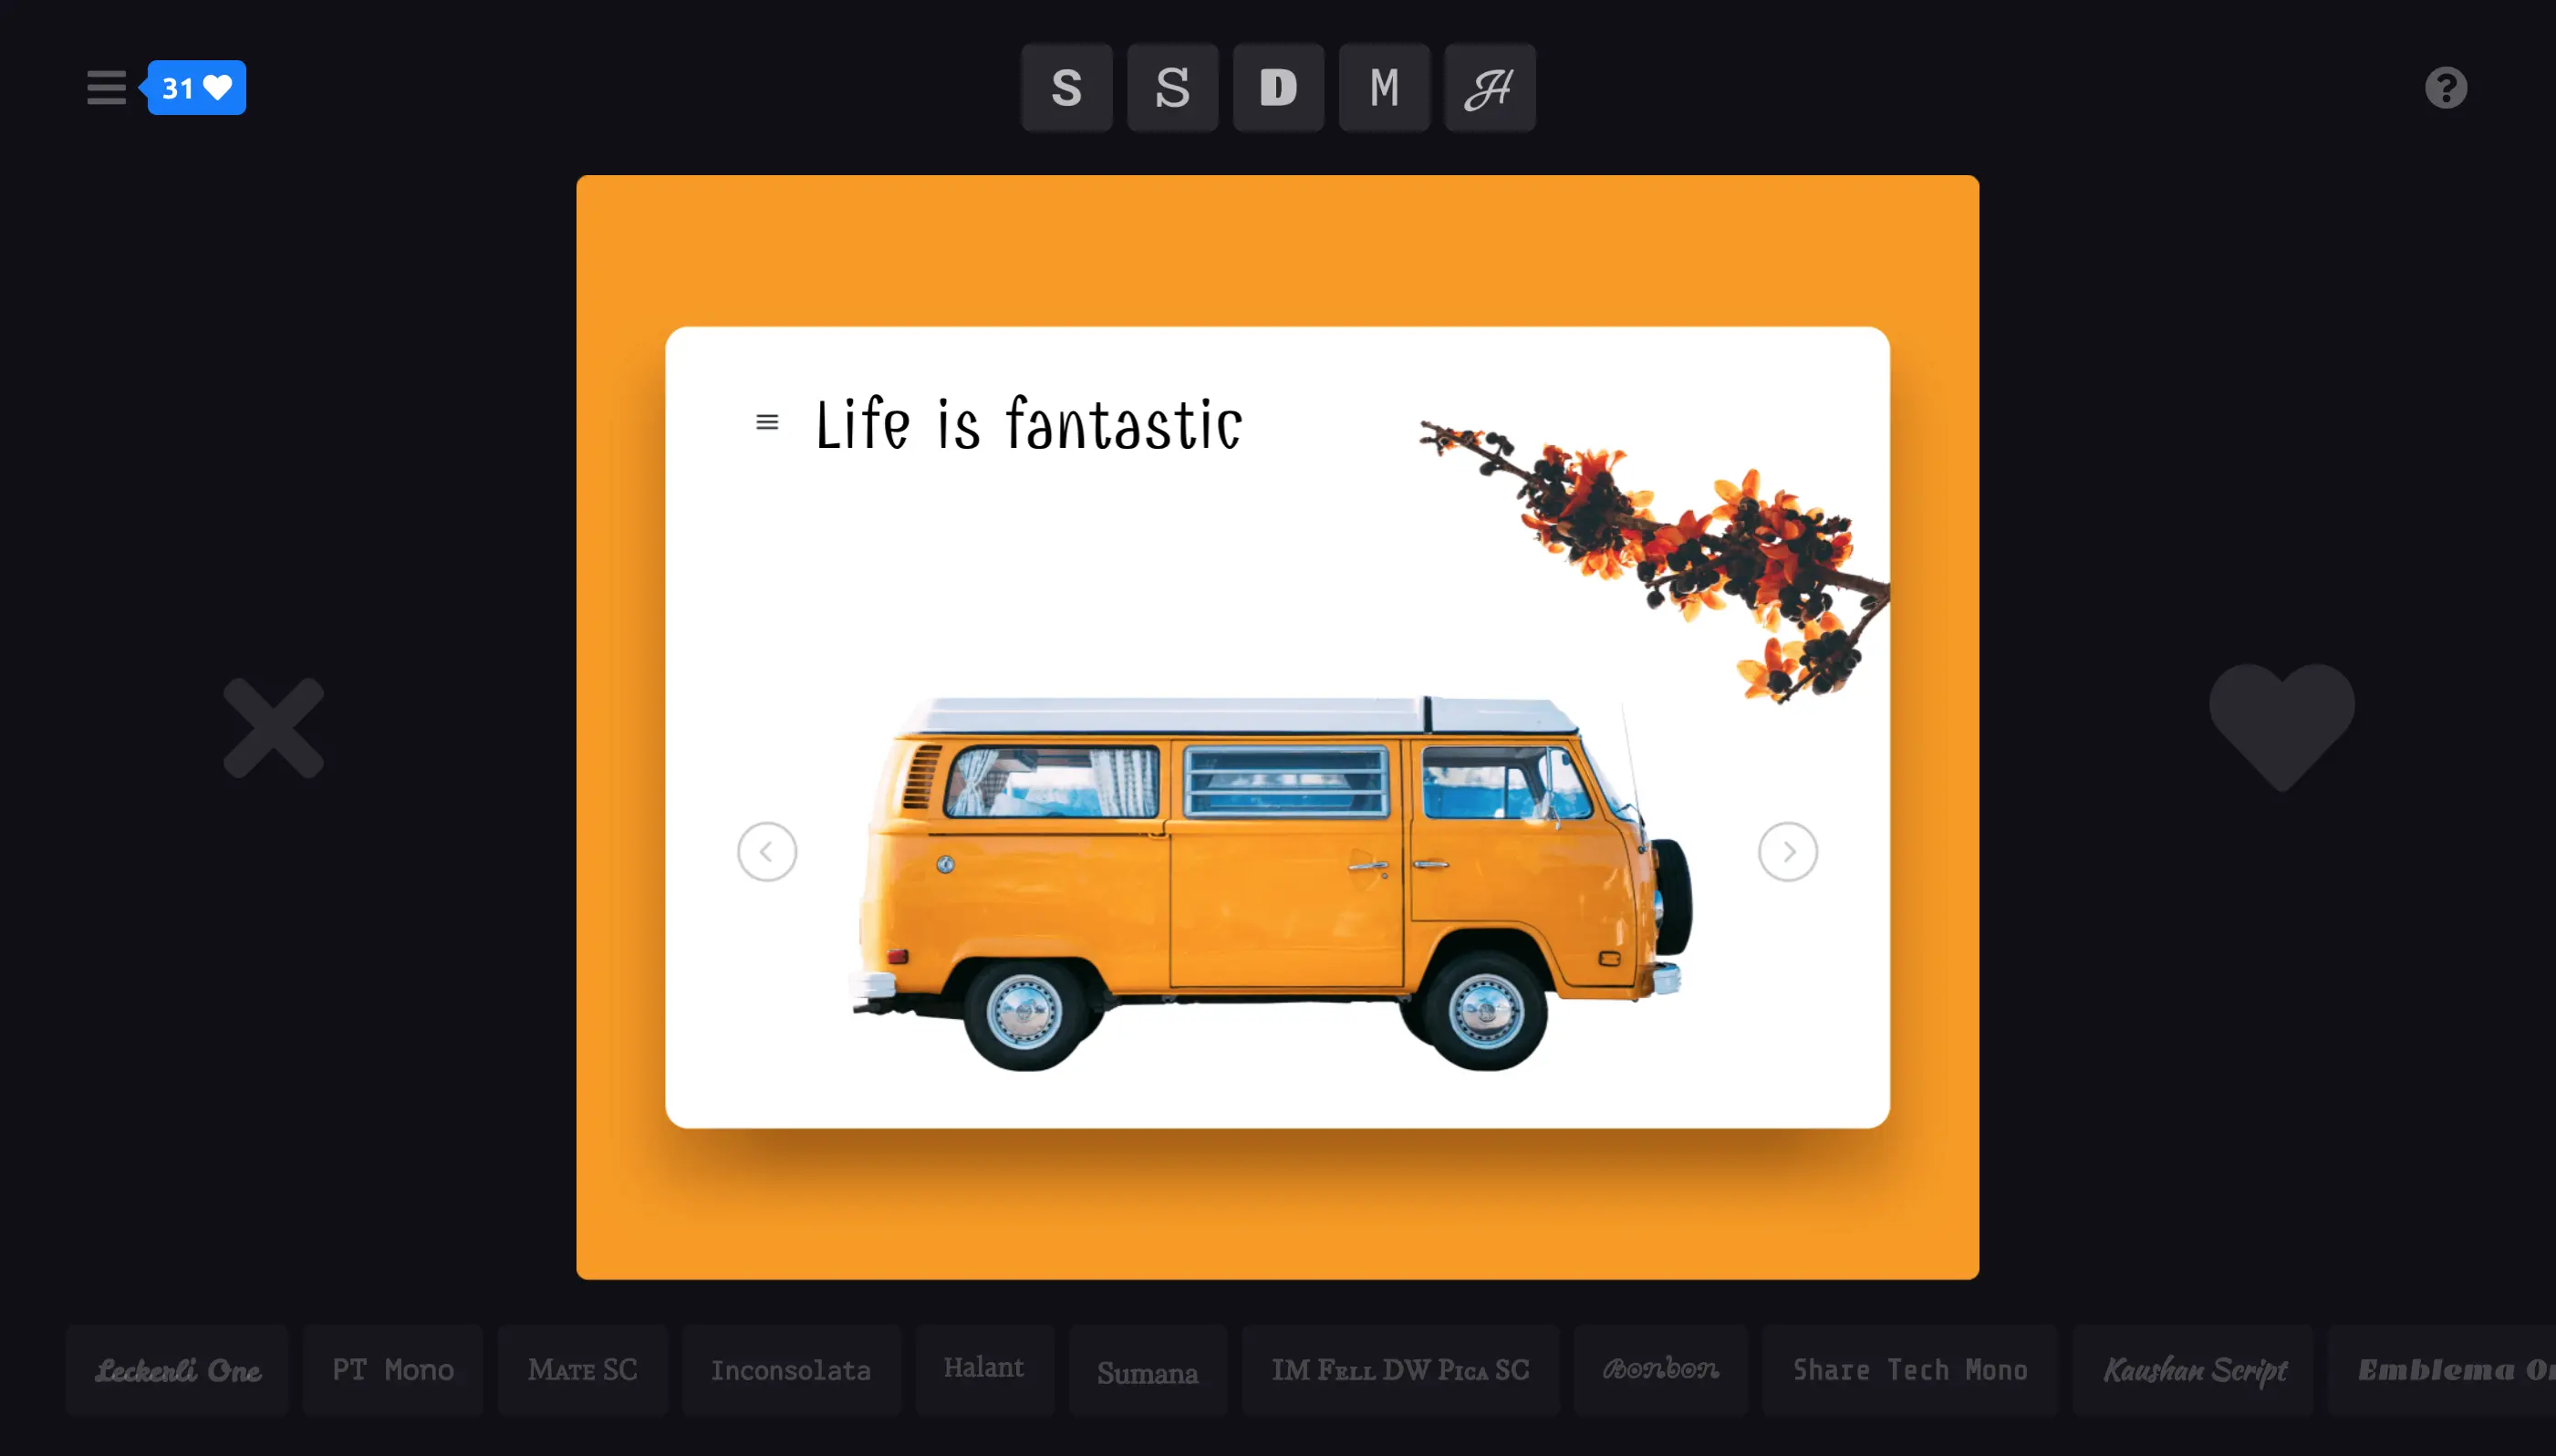The image size is (2556, 1456).
Task: Click the small menu icon beside the headline
Action: tap(766, 422)
